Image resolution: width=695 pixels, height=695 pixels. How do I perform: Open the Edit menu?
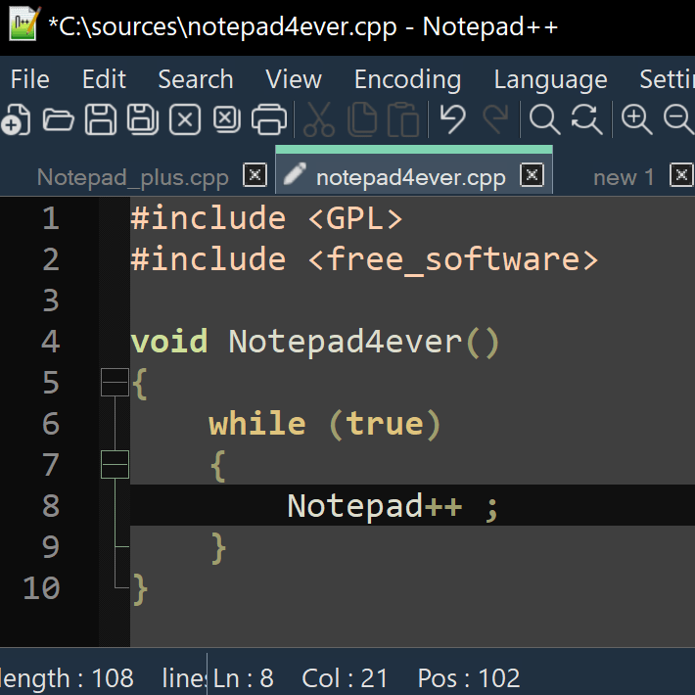click(104, 79)
